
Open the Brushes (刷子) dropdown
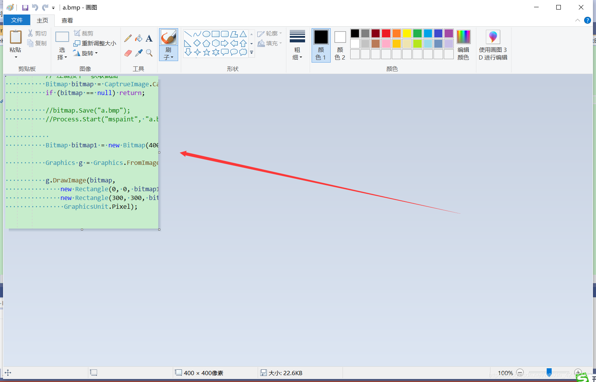click(x=169, y=54)
